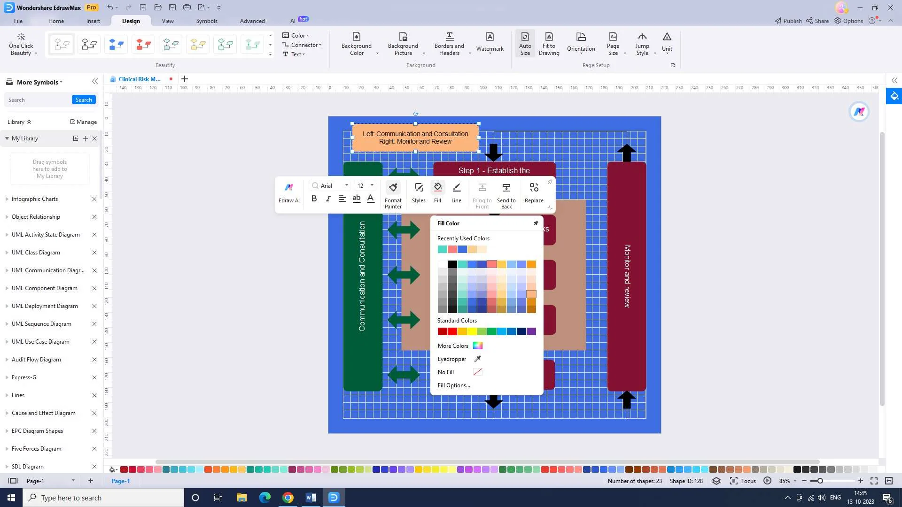Click Manage library link
The width and height of the screenshot is (902, 507).
[84, 122]
